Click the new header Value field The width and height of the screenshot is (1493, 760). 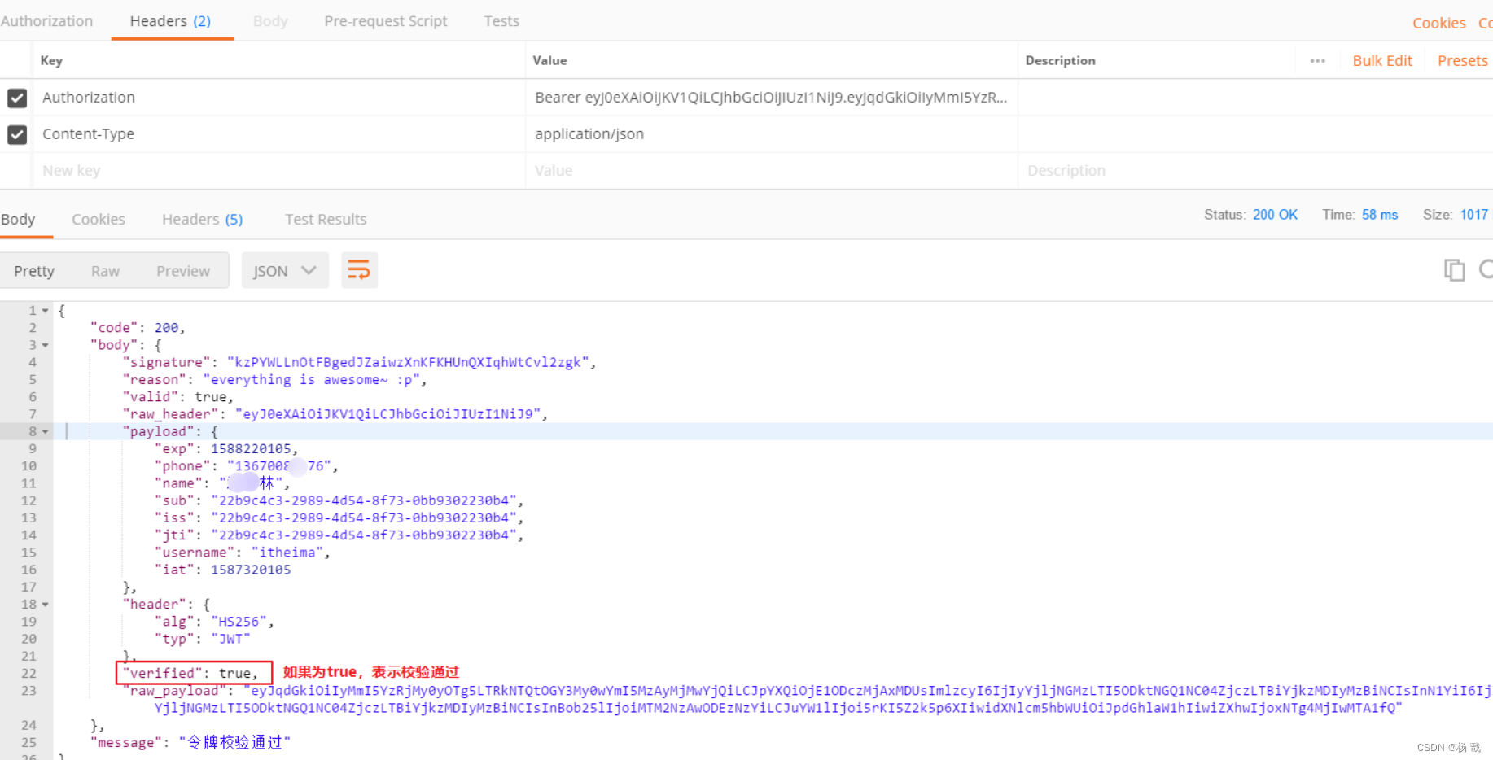click(772, 171)
